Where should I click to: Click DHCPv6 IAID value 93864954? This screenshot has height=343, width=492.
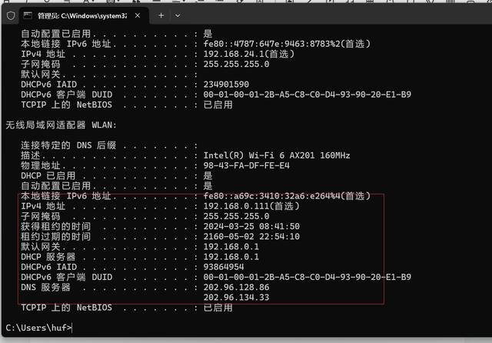pos(224,267)
